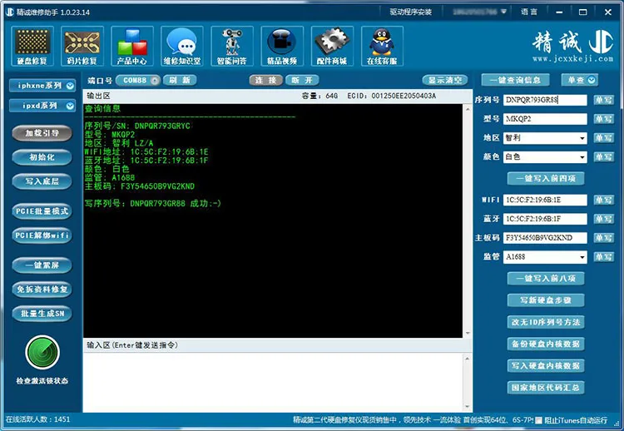Click 单写 next to 监管 field
The width and height of the screenshot is (624, 431).
coord(604,257)
